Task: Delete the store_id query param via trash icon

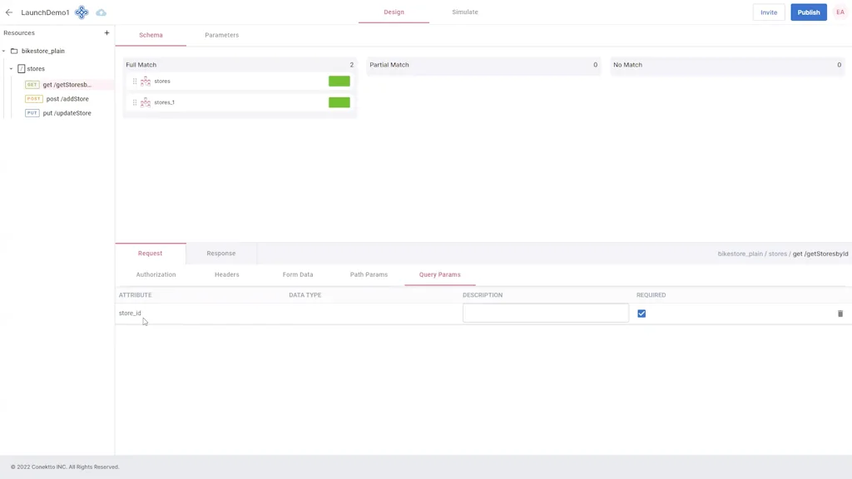Action: pos(840,314)
